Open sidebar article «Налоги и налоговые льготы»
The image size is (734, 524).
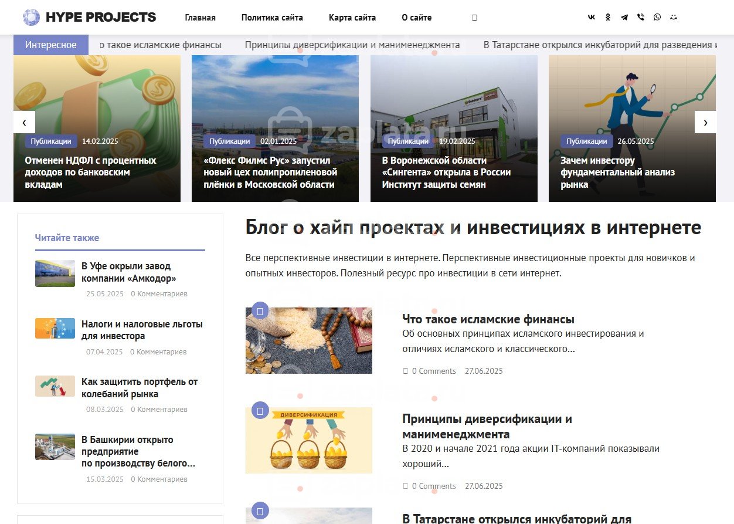point(142,330)
